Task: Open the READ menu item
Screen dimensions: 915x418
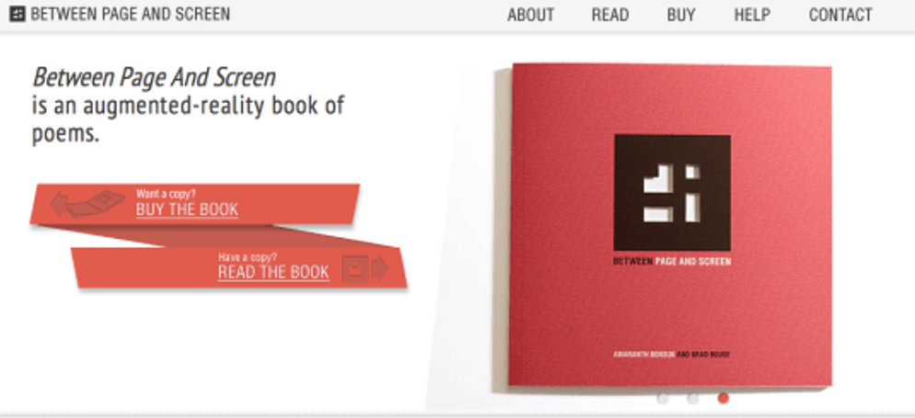Action: coord(609,15)
